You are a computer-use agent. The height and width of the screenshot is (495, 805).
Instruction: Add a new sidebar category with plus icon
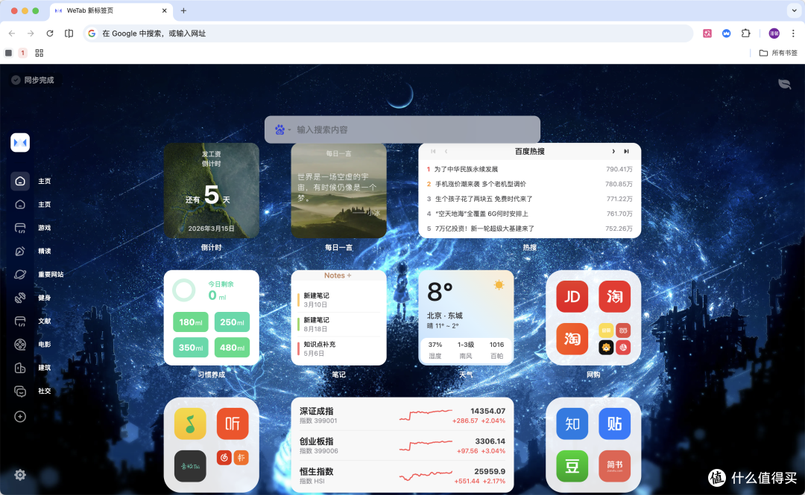pyautogui.click(x=20, y=417)
